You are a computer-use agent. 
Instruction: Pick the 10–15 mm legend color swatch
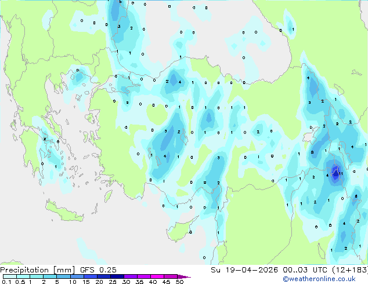pos(77,276)
